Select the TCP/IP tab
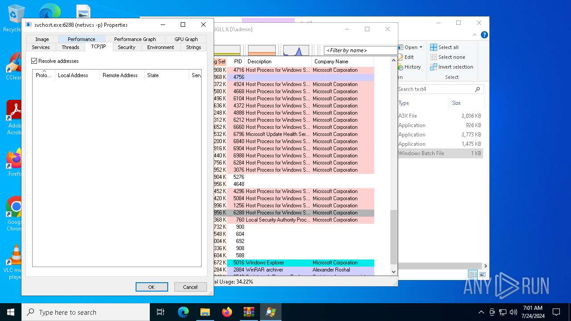Viewport: 571px width, 321px height. pos(99,46)
